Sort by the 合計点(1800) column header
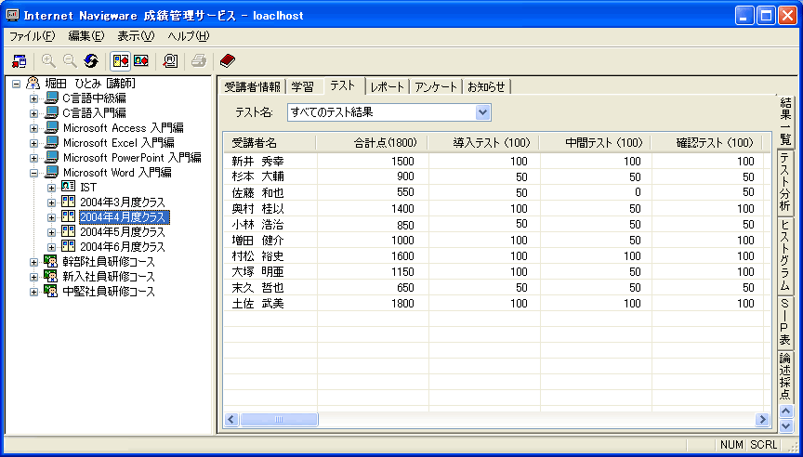 tap(372, 143)
